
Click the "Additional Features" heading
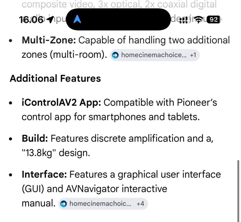pos(55,78)
